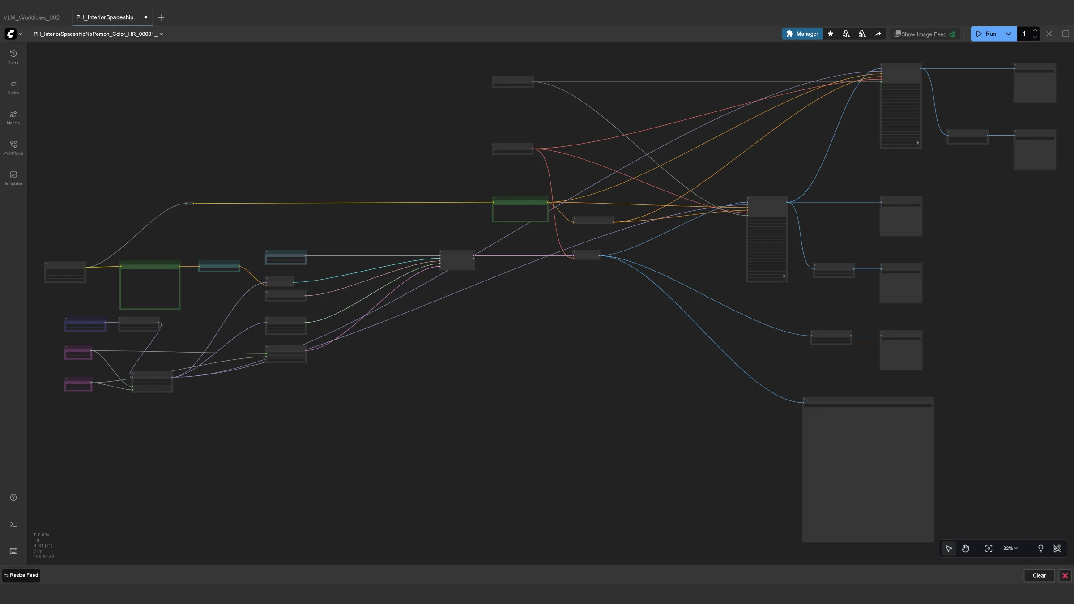
Task: Open the Workflows sidebar panel
Action: [13, 148]
